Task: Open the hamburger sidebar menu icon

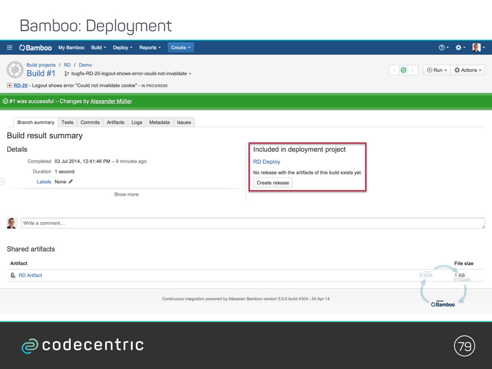Action: [10, 48]
